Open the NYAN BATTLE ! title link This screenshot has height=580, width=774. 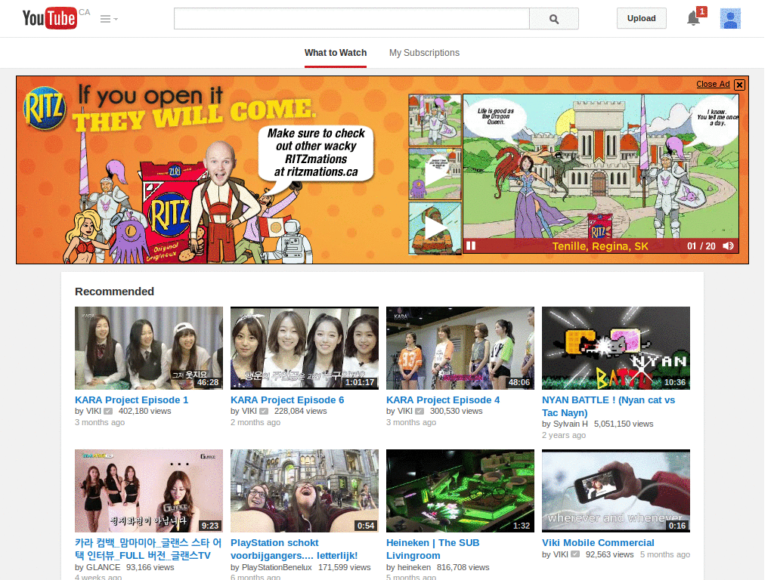608,406
